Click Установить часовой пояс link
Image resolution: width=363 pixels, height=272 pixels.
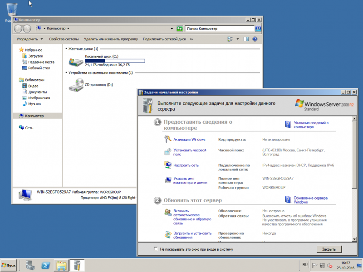pos(190,152)
